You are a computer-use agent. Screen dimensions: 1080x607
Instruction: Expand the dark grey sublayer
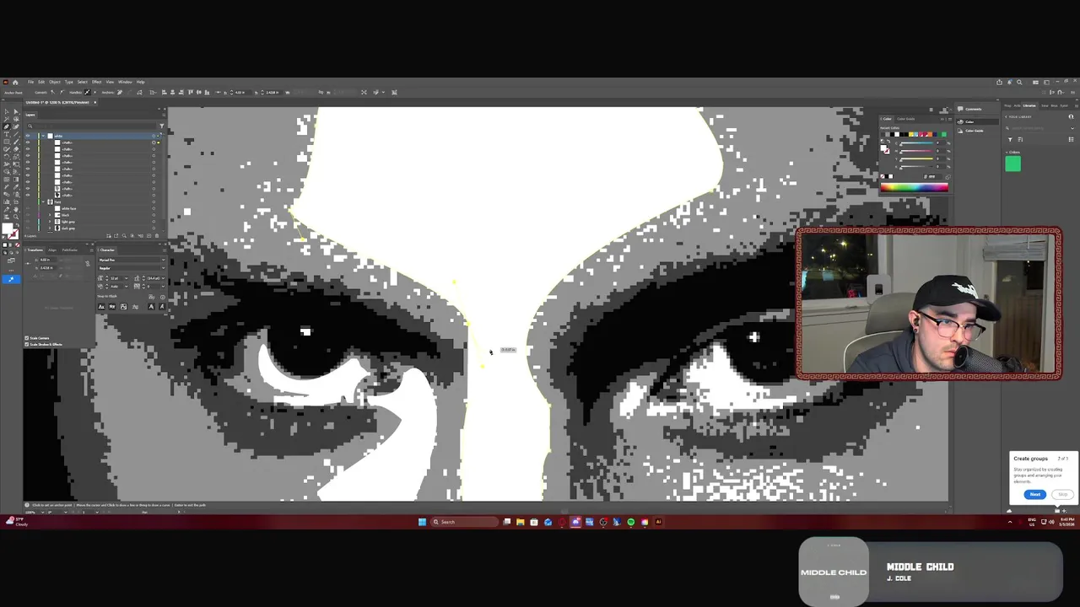[x=50, y=228]
